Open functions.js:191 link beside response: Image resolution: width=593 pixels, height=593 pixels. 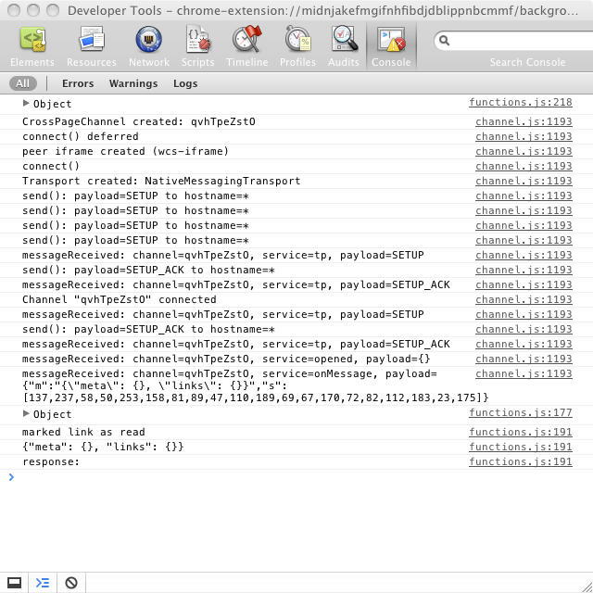(521, 461)
